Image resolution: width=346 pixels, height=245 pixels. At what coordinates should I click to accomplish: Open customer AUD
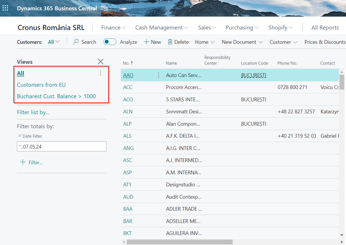tap(128, 197)
